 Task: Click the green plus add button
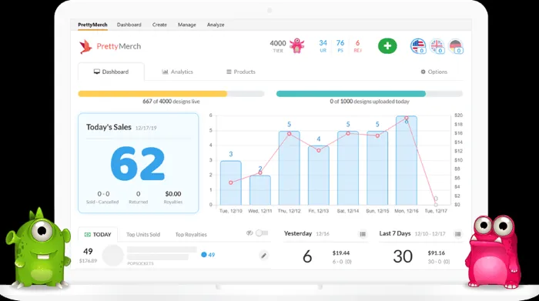(387, 45)
